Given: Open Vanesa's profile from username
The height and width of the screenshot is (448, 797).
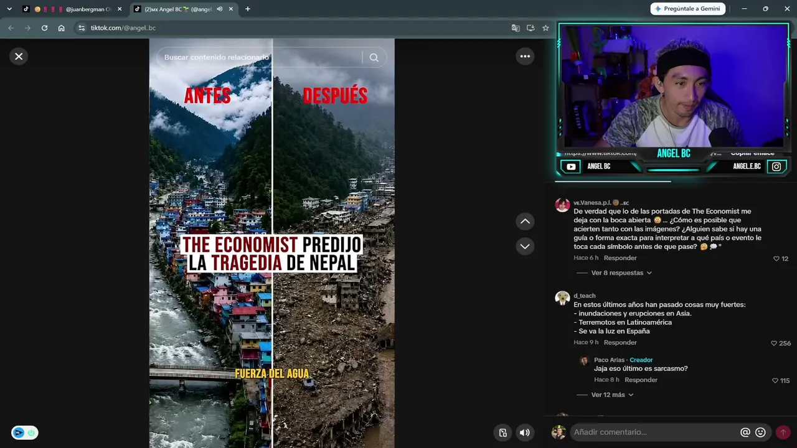Looking at the screenshot, I should 601,203.
